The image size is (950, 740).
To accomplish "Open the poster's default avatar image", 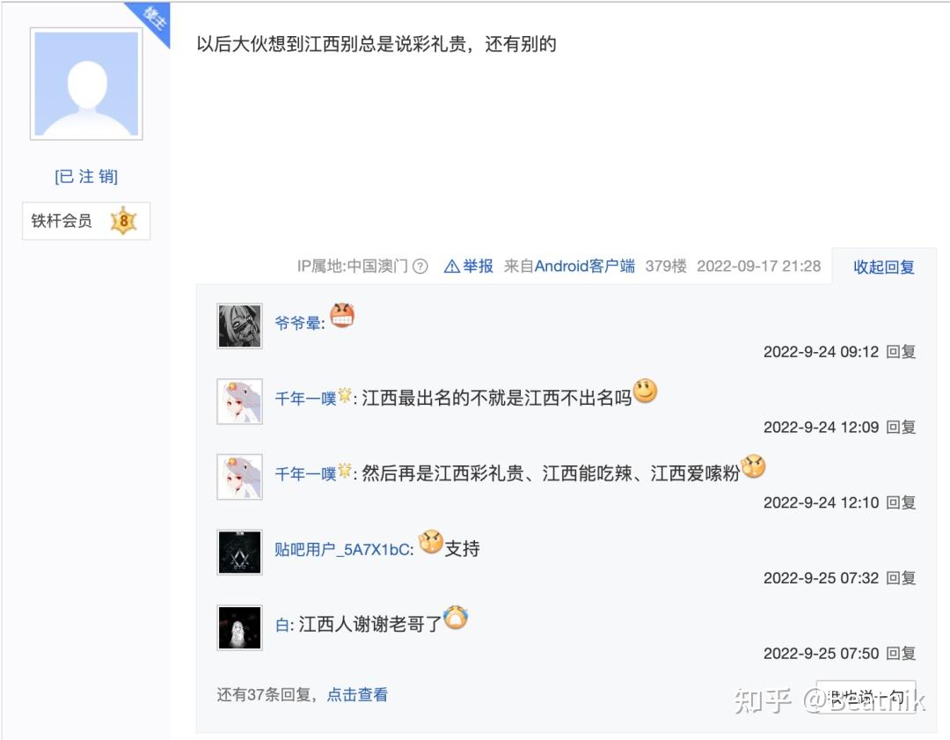I will [86, 84].
